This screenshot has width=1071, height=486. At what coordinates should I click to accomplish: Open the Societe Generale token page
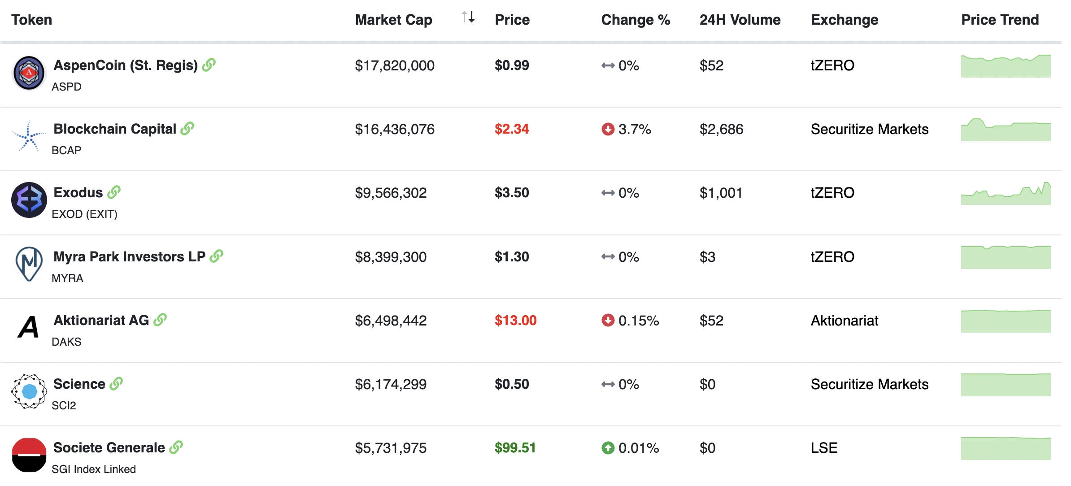(x=109, y=447)
